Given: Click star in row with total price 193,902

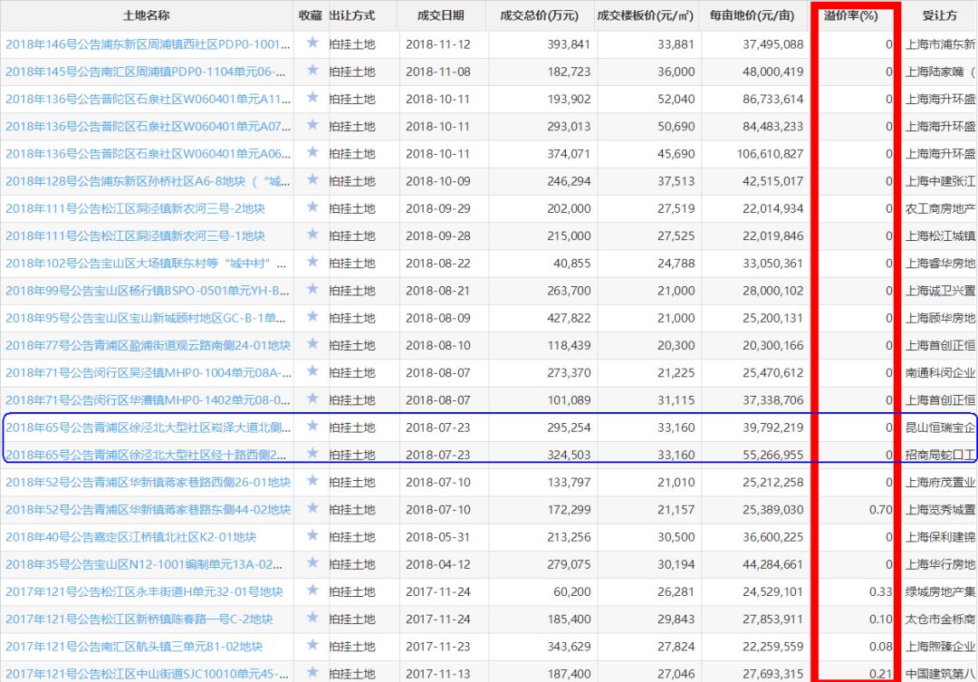Looking at the screenshot, I should click(x=312, y=97).
